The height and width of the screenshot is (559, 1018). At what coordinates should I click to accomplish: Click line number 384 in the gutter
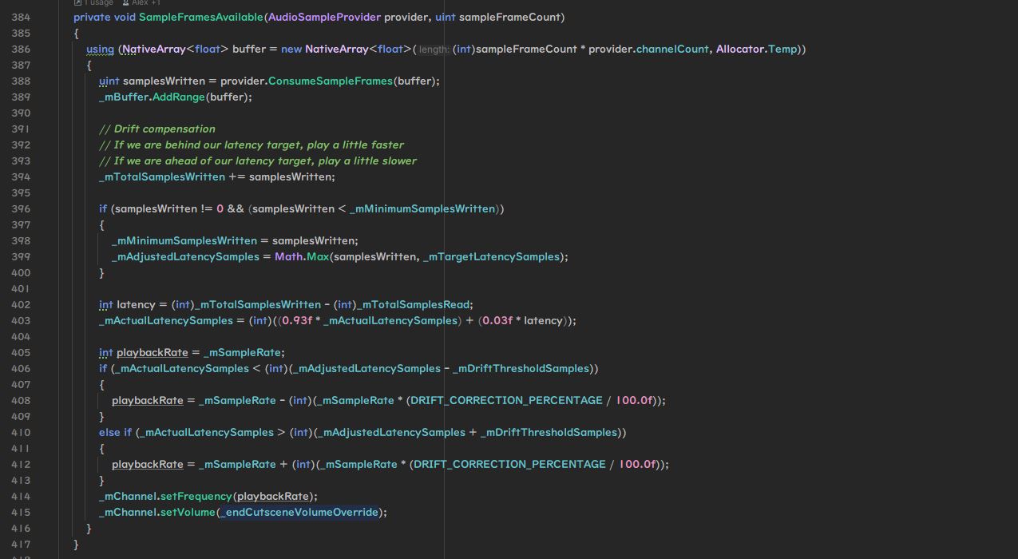[22, 17]
